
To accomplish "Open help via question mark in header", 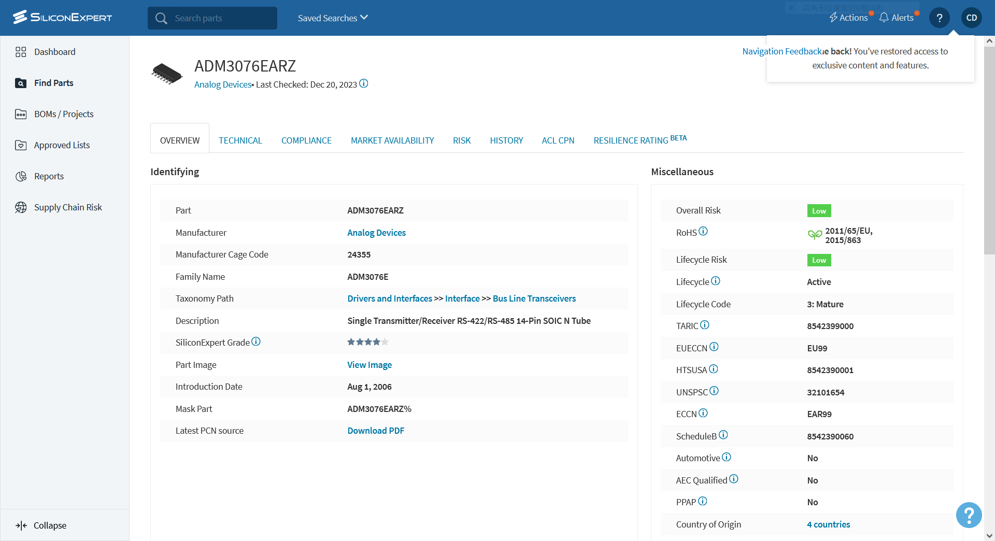I will [939, 18].
